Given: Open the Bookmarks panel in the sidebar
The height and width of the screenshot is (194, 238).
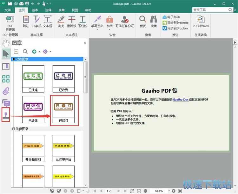Looking at the screenshot, I should coord(6,66).
